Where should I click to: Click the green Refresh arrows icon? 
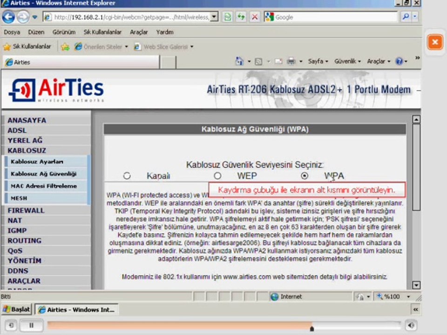pos(241,17)
